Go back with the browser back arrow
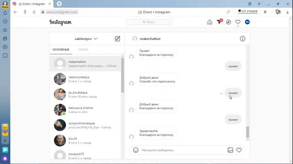Viewport: 293px width, 164px height. pyautogui.click(x=15, y=12)
